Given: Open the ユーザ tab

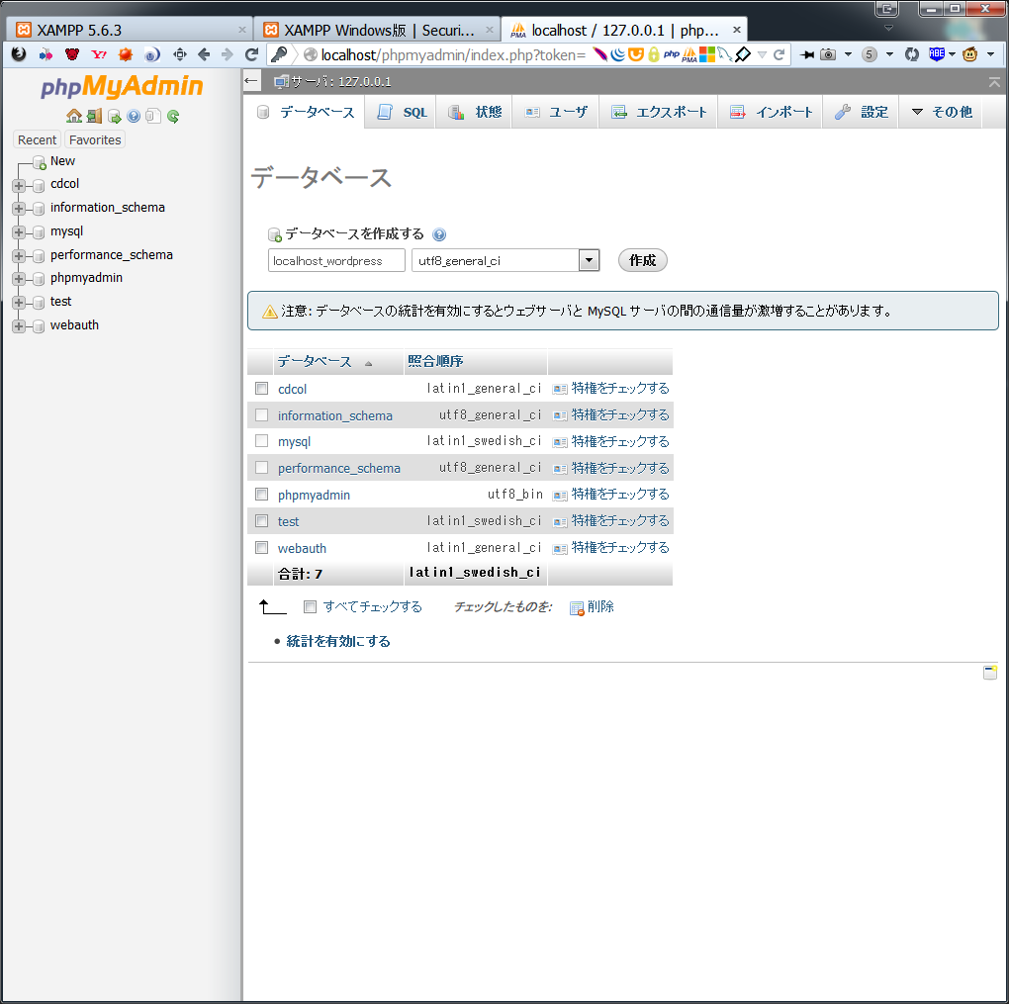Looking at the screenshot, I should (x=556, y=112).
